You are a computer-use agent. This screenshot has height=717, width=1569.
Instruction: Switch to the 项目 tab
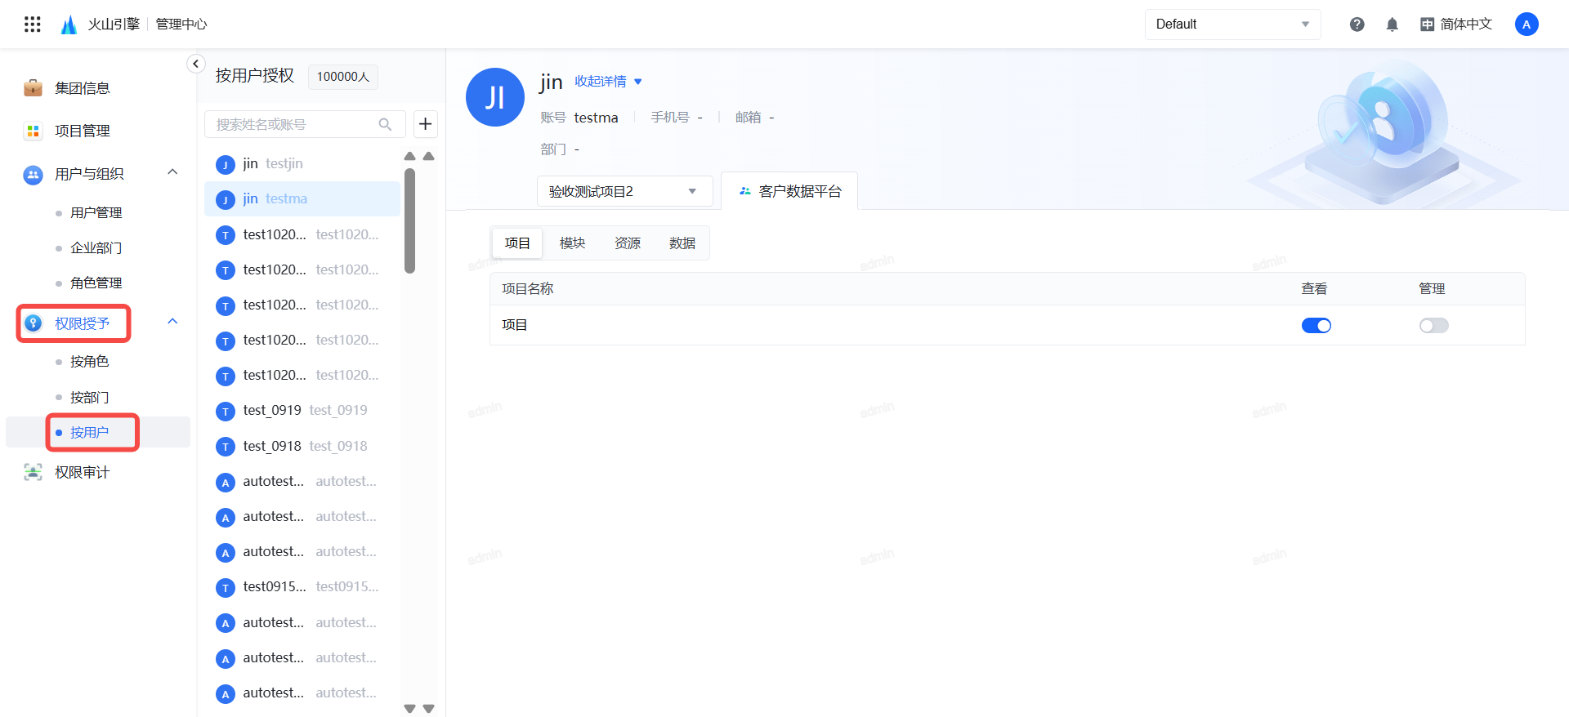[x=517, y=243]
